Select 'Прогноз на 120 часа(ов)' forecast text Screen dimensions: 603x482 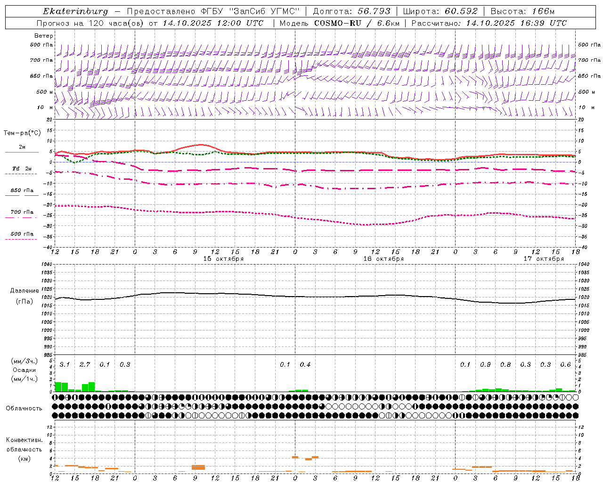point(90,23)
